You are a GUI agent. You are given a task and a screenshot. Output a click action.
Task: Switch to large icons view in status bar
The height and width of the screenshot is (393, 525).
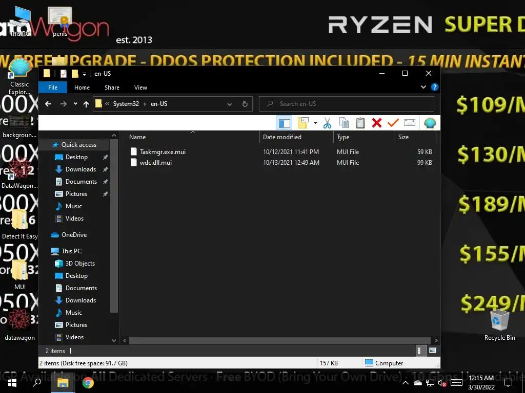(x=433, y=351)
